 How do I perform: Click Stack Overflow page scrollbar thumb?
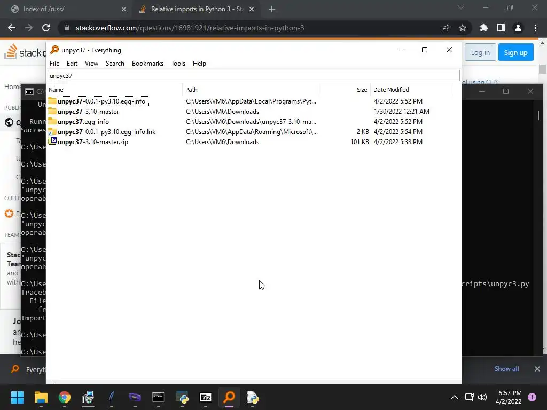click(542, 69)
